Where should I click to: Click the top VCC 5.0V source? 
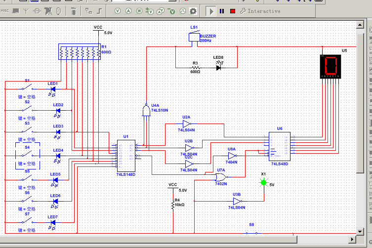coord(99,30)
